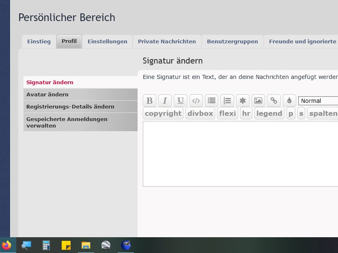The width and height of the screenshot is (338, 253).
Task: Click inside the signature text area
Action: coord(240,154)
